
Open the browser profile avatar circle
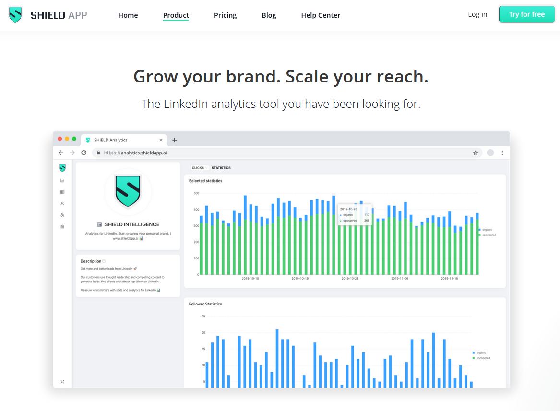point(490,153)
